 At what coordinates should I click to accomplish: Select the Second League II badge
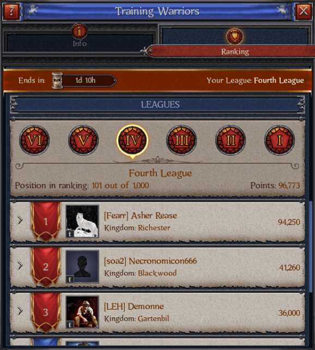coord(231,140)
